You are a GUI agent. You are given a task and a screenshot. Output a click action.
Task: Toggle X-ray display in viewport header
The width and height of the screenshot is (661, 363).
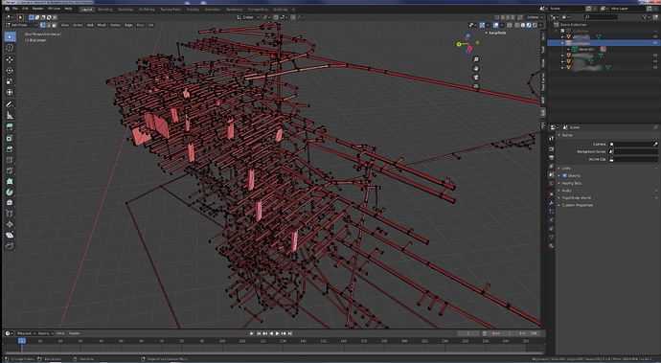(510, 25)
